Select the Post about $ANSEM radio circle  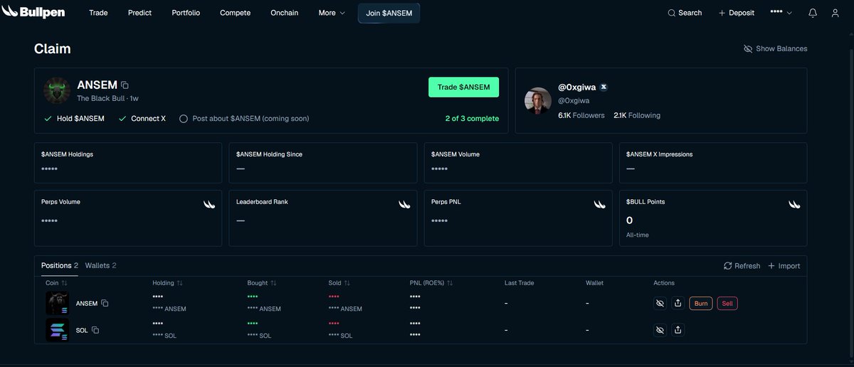184,119
